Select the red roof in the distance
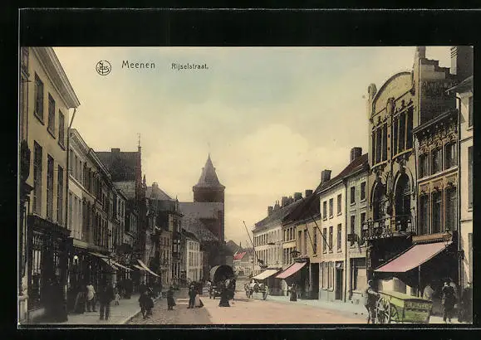This screenshot has width=481, height=340. pyautogui.click(x=239, y=255)
